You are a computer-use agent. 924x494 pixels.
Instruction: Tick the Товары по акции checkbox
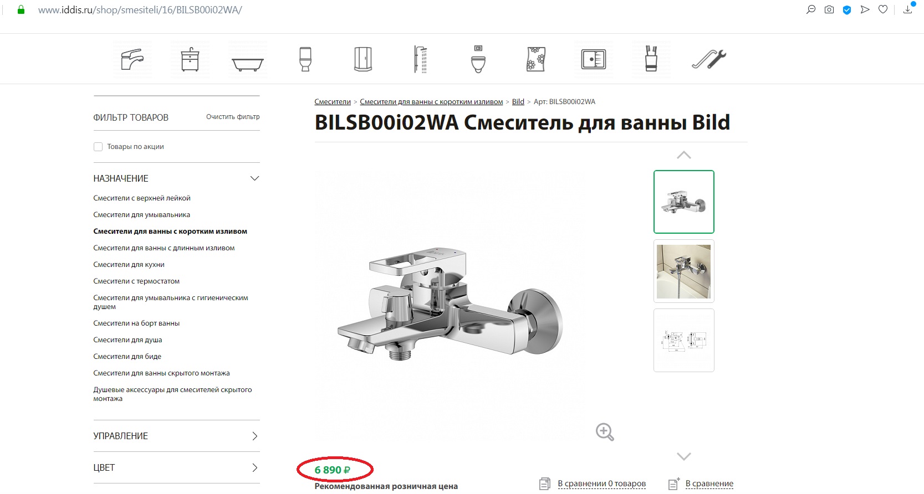(x=98, y=147)
